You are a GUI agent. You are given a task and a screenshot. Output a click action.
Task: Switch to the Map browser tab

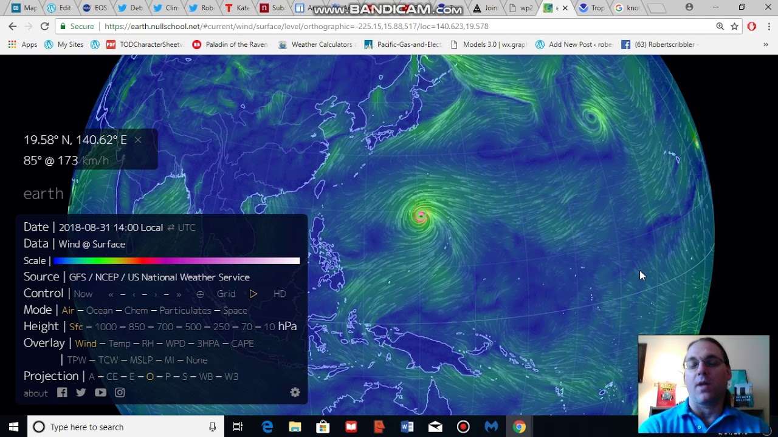coord(24,8)
